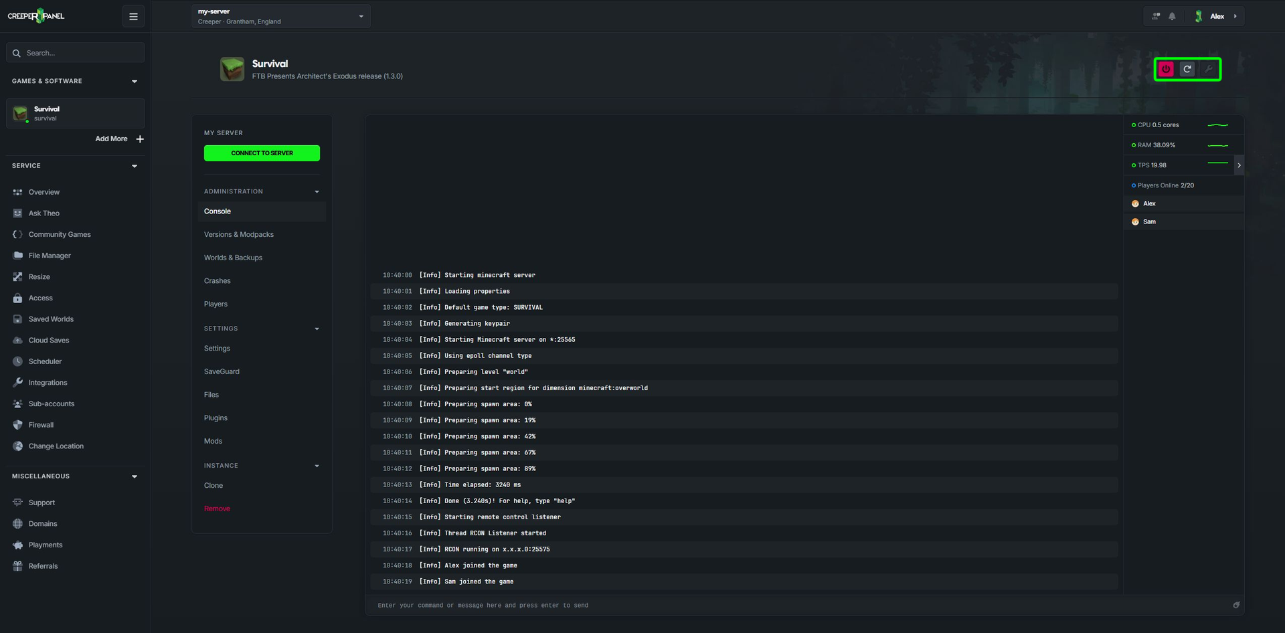This screenshot has height=633, width=1285.
Task: Click the icon beside the console command field
Action: [1236, 605]
